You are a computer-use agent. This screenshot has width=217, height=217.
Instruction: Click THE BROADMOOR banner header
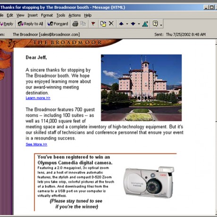point(67,42)
